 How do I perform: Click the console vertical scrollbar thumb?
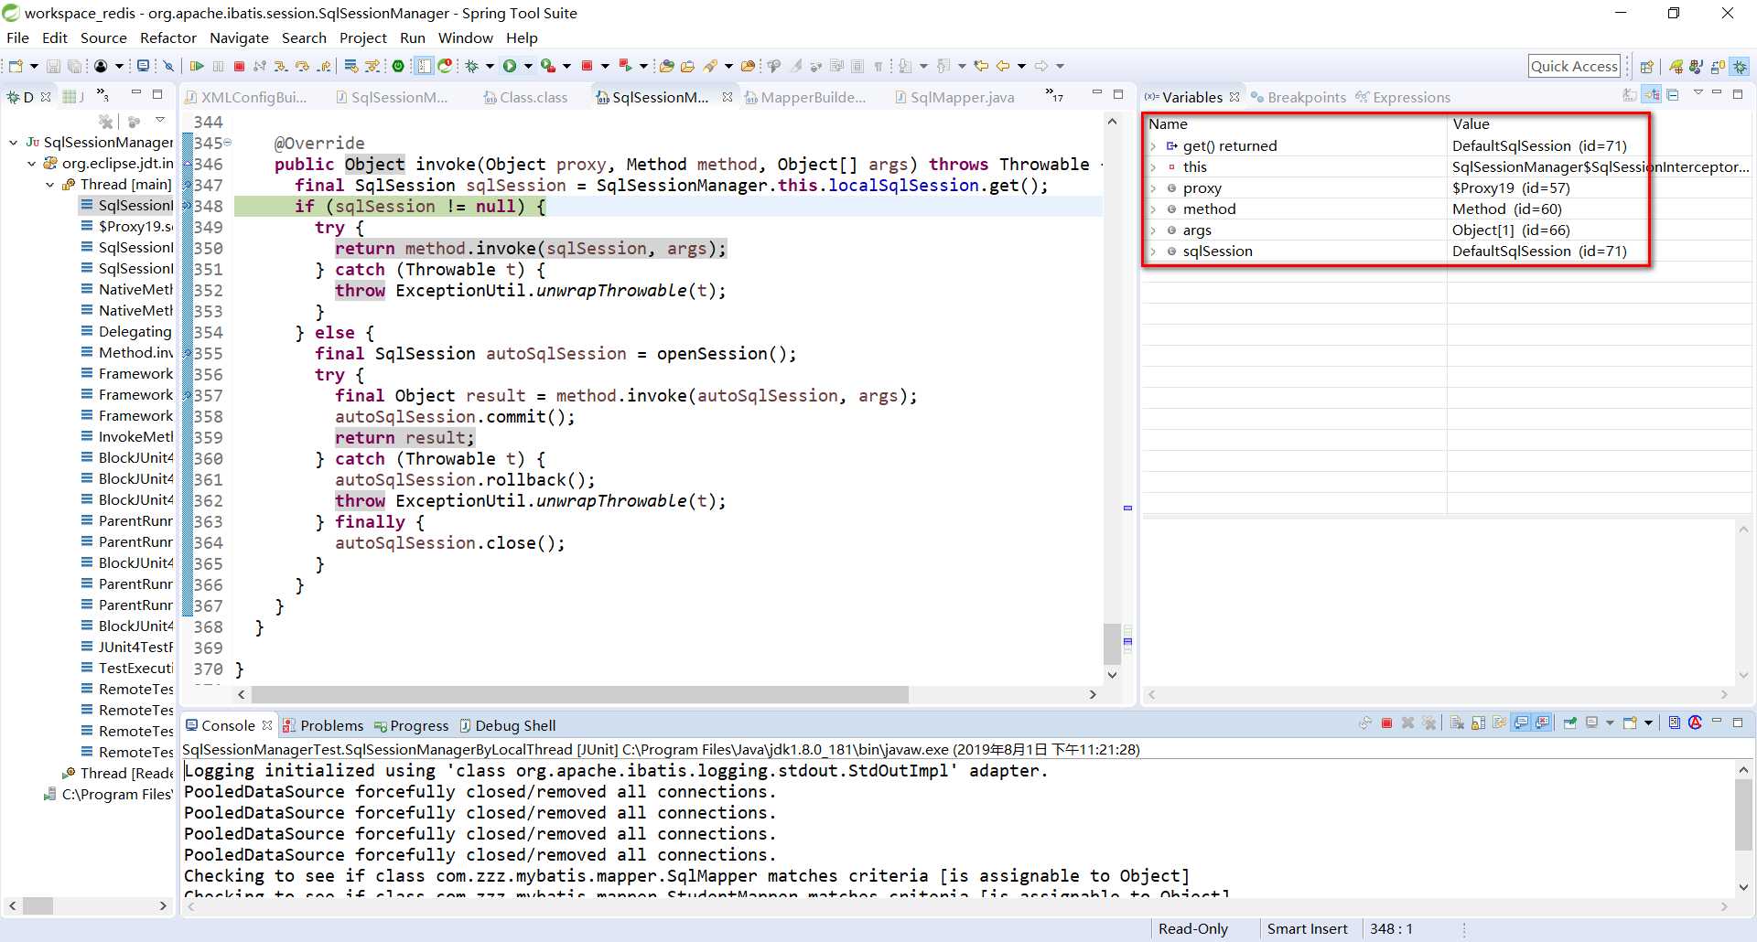1743,815
